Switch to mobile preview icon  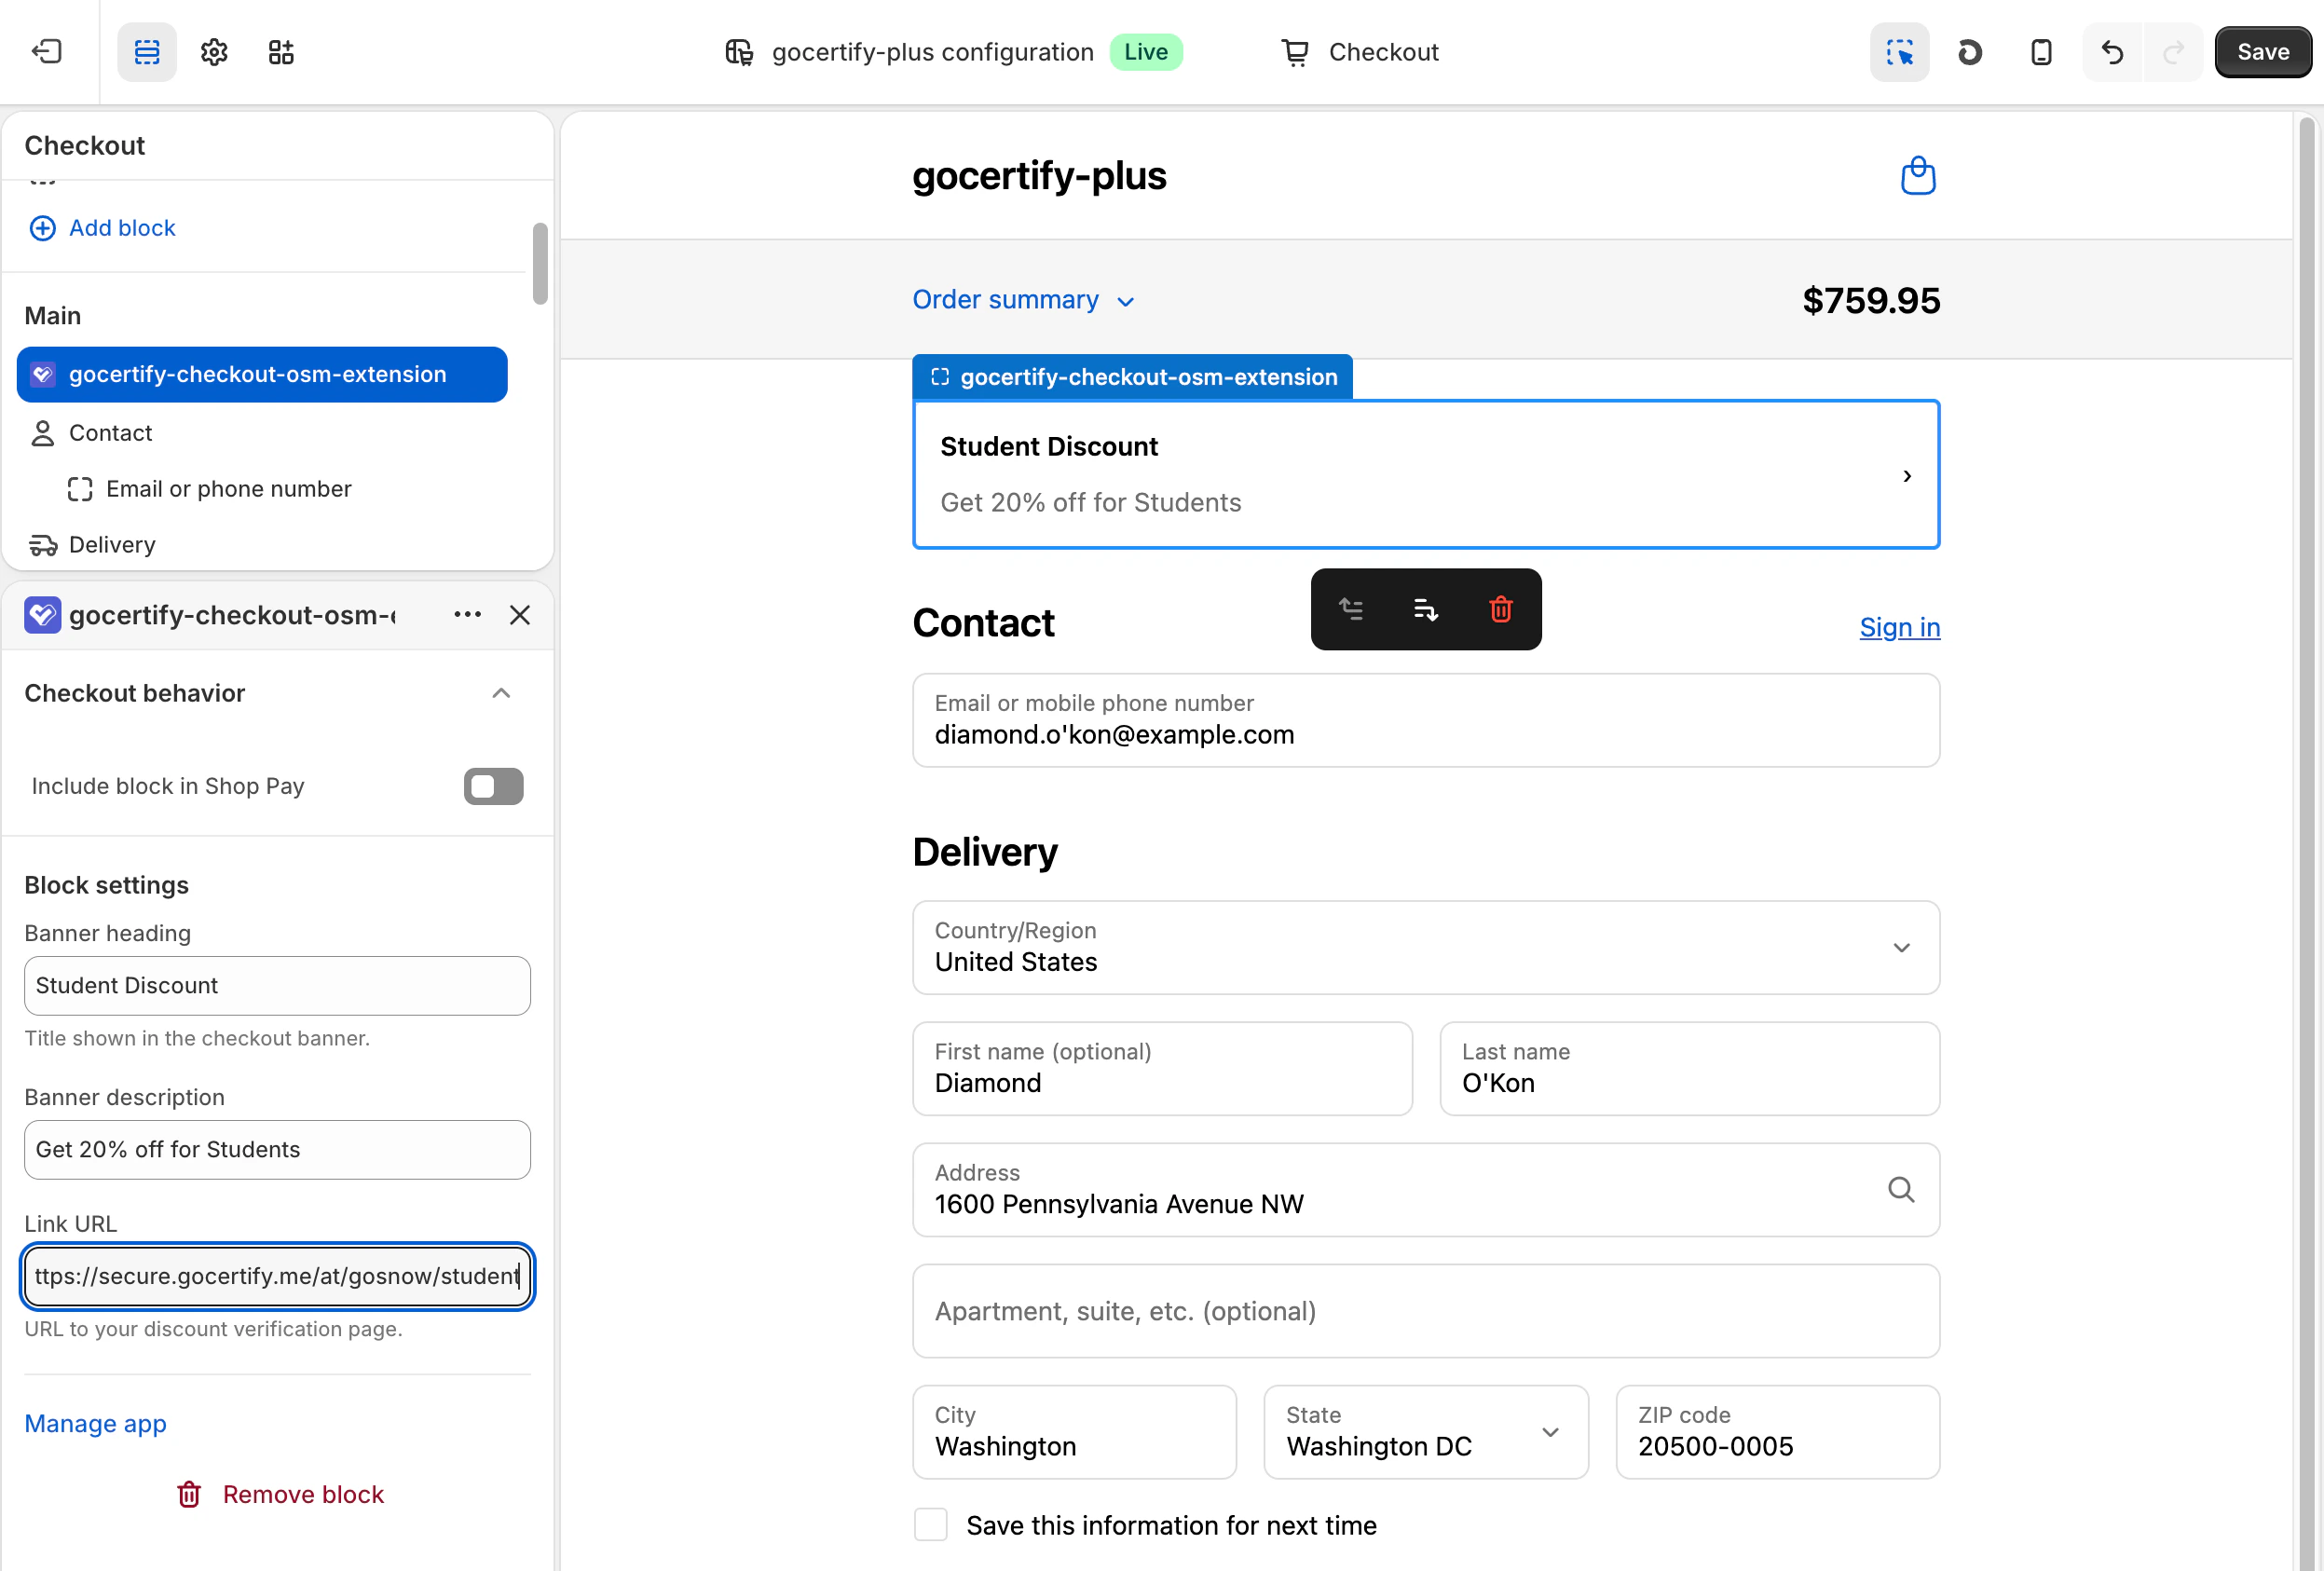(2040, 52)
